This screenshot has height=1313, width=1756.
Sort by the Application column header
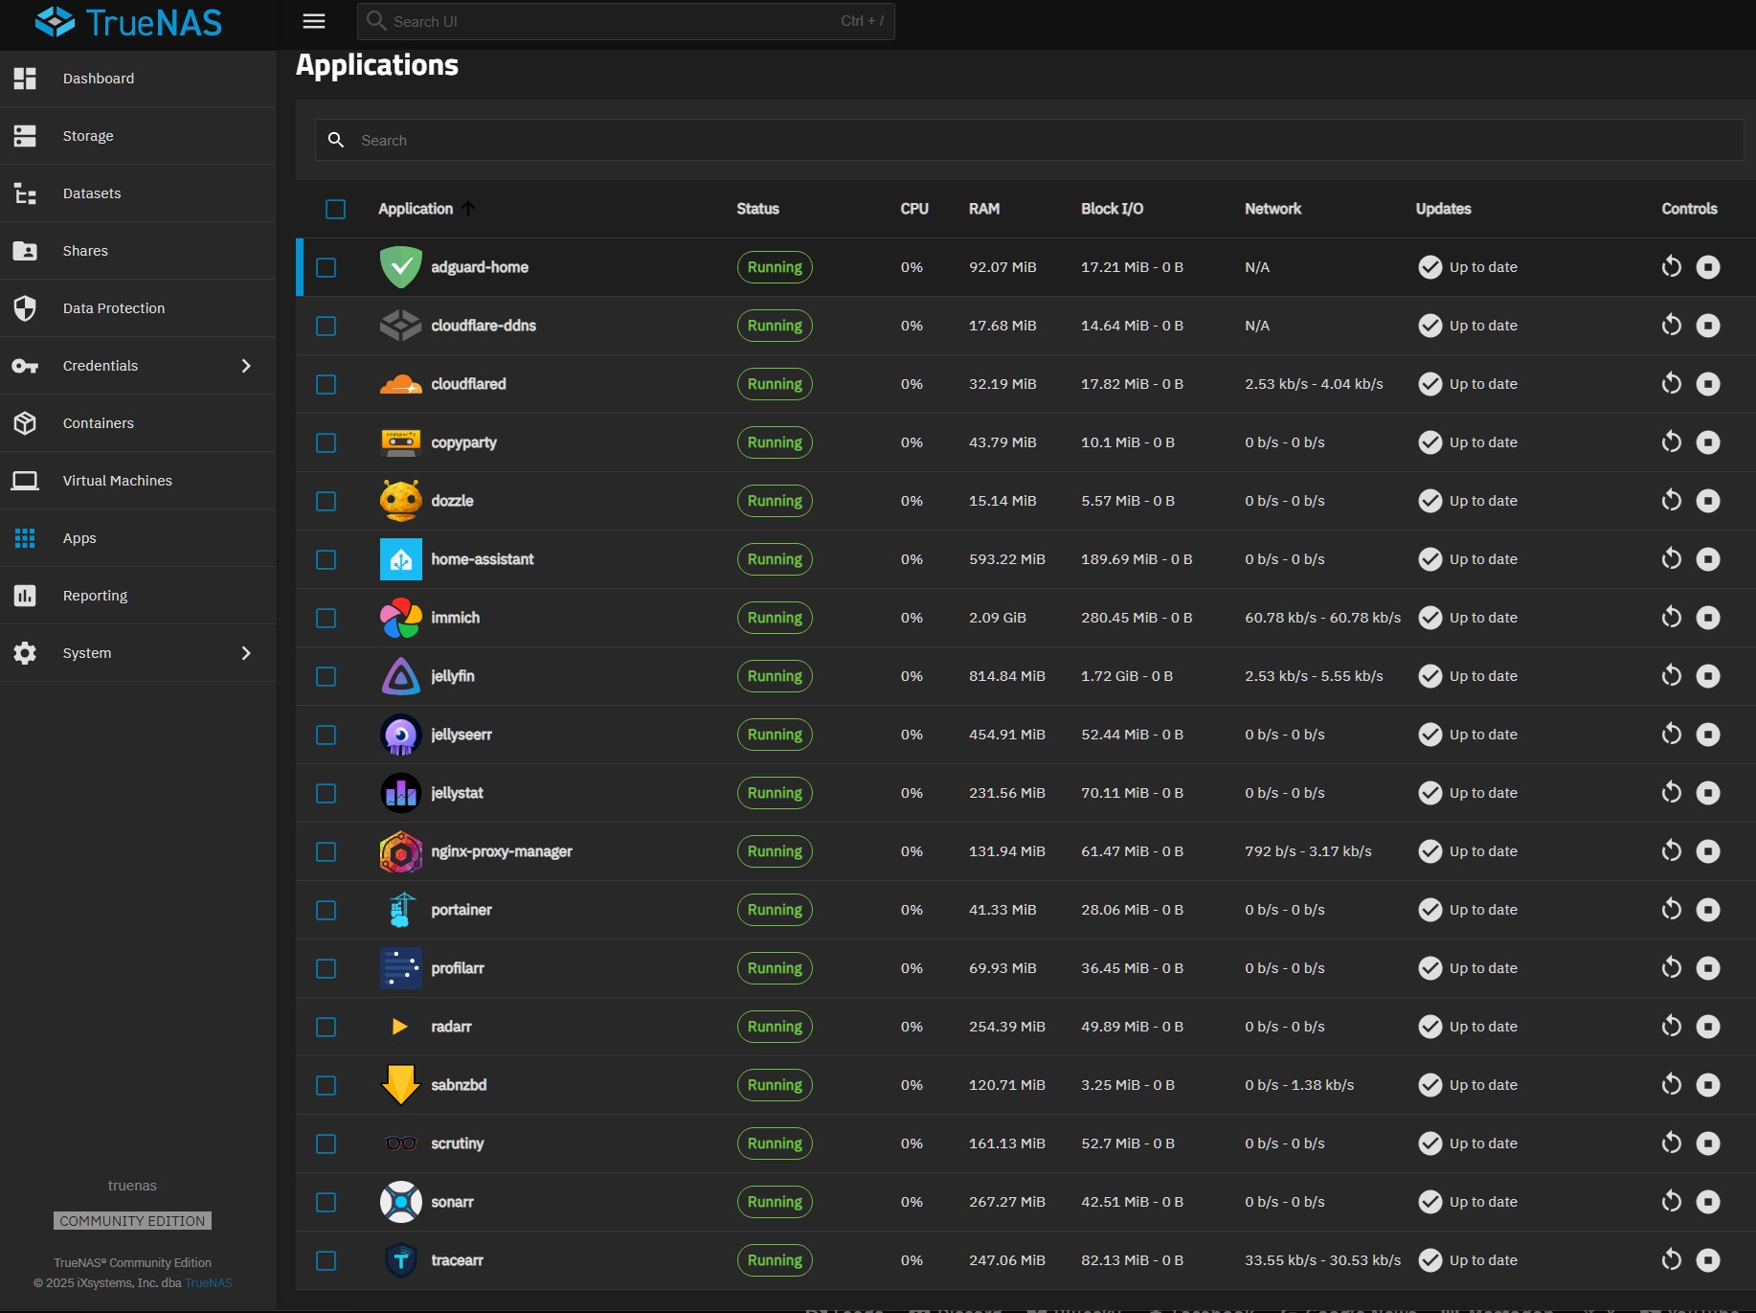[x=416, y=209]
